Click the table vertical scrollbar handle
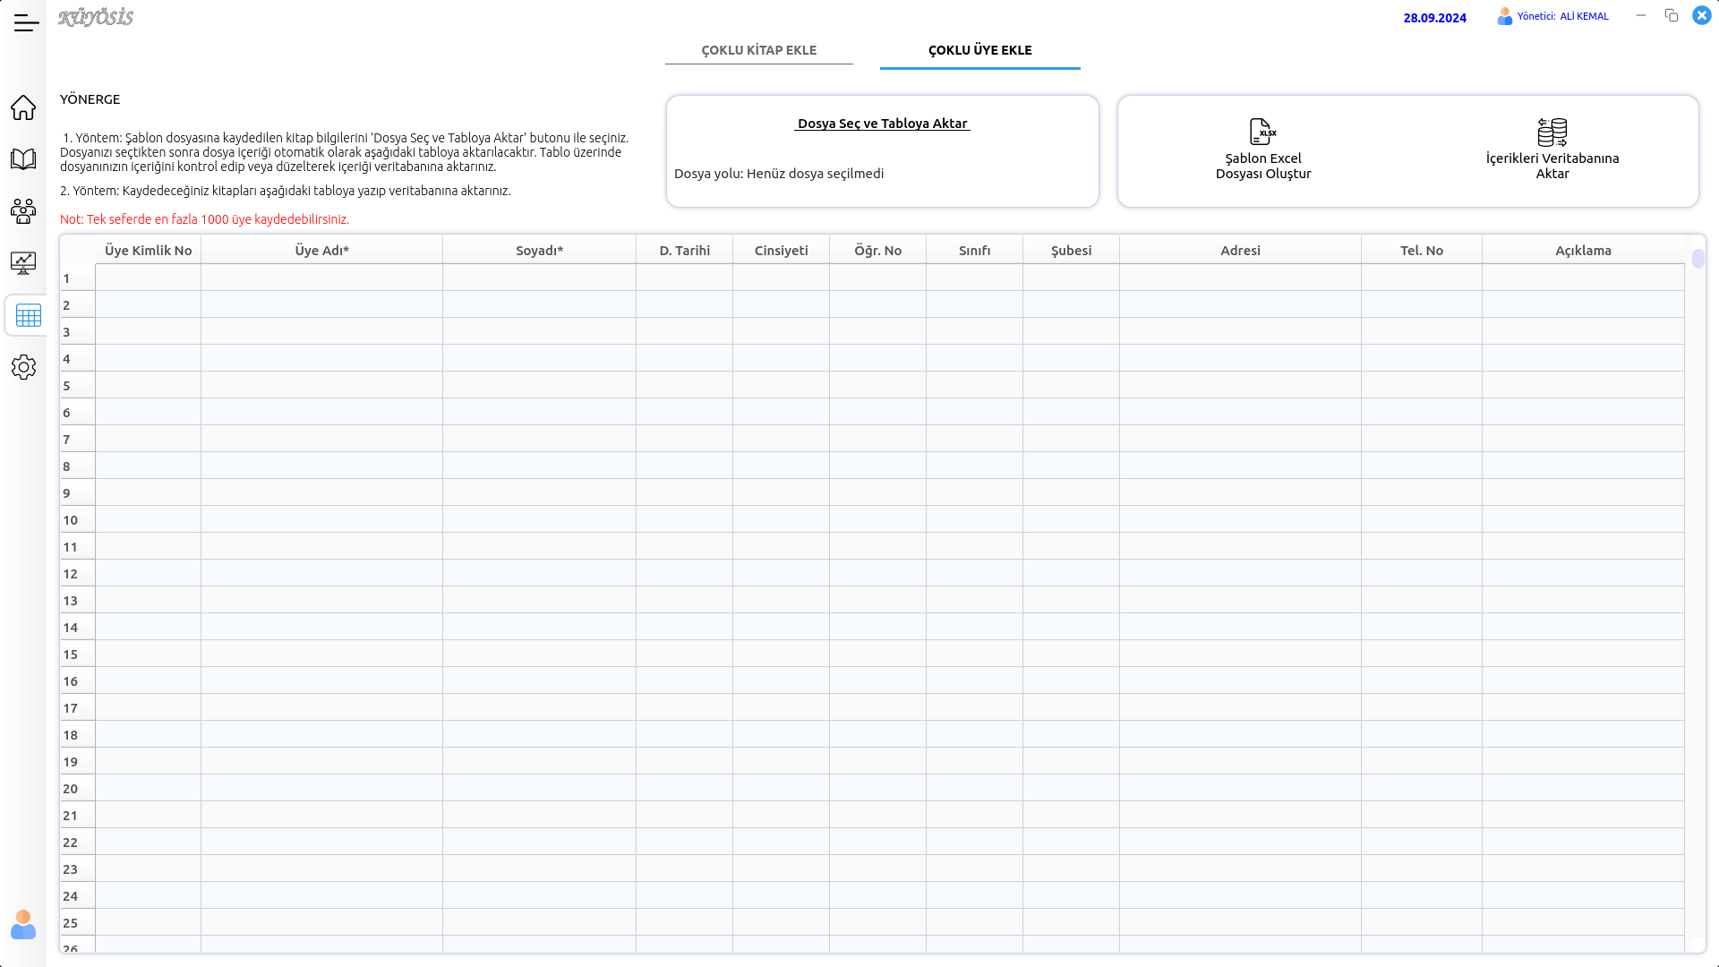1719x967 pixels. click(1698, 259)
